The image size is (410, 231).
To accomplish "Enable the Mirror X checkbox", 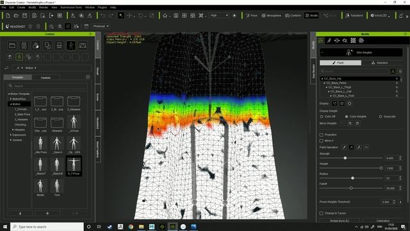I will point(322,141).
